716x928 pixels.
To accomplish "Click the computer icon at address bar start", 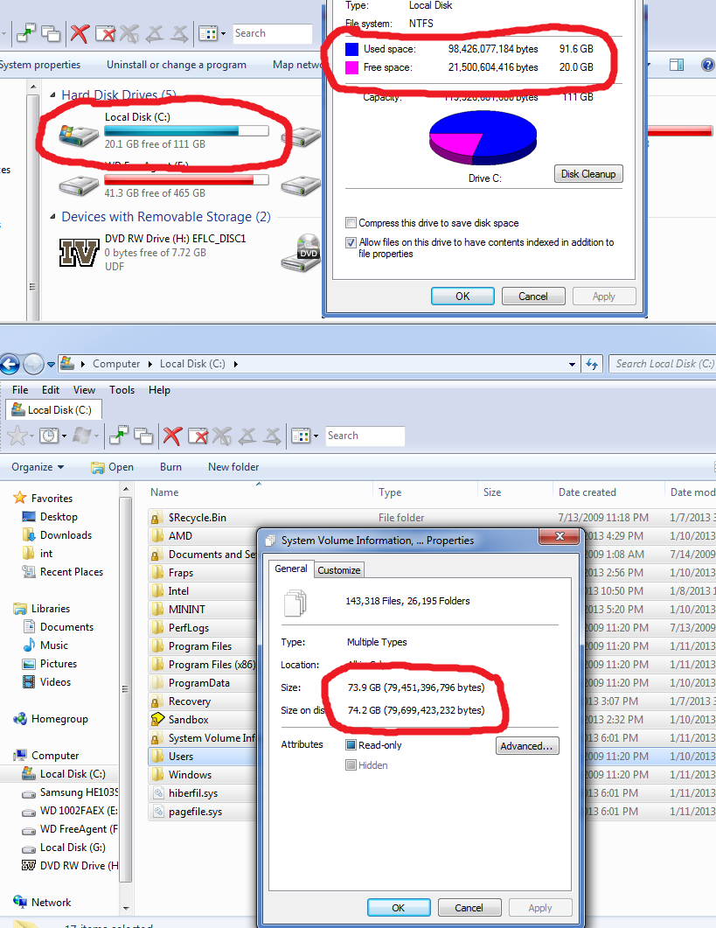I will tap(67, 363).
